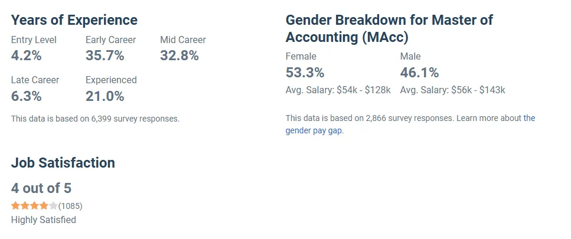Image resolution: width=571 pixels, height=239 pixels.
Task: Click the (1085) ratings count
Action: click(70, 206)
